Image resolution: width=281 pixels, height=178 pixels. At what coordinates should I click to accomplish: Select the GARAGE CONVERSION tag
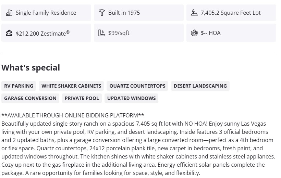[x=30, y=98]
